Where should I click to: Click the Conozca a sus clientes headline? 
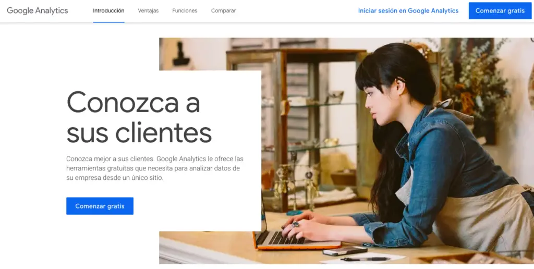(x=139, y=117)
